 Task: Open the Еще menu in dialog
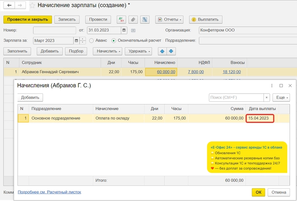point(281,97)
